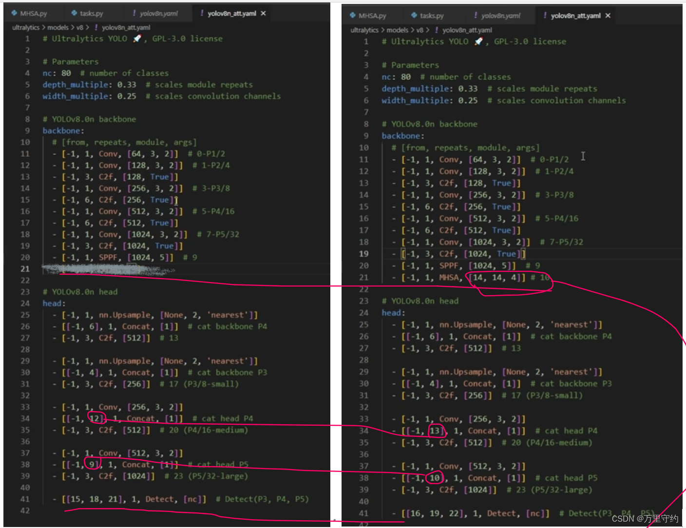Click 'width_multiple: 0.25' in right editor
This screenshot has height=528, width=686.
[430, 100]
